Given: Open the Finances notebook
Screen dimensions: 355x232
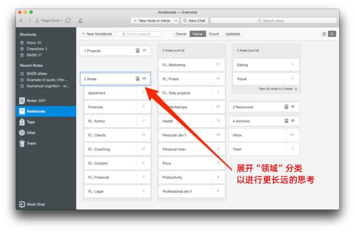Looking at the screenshot, I should point(117,107).
